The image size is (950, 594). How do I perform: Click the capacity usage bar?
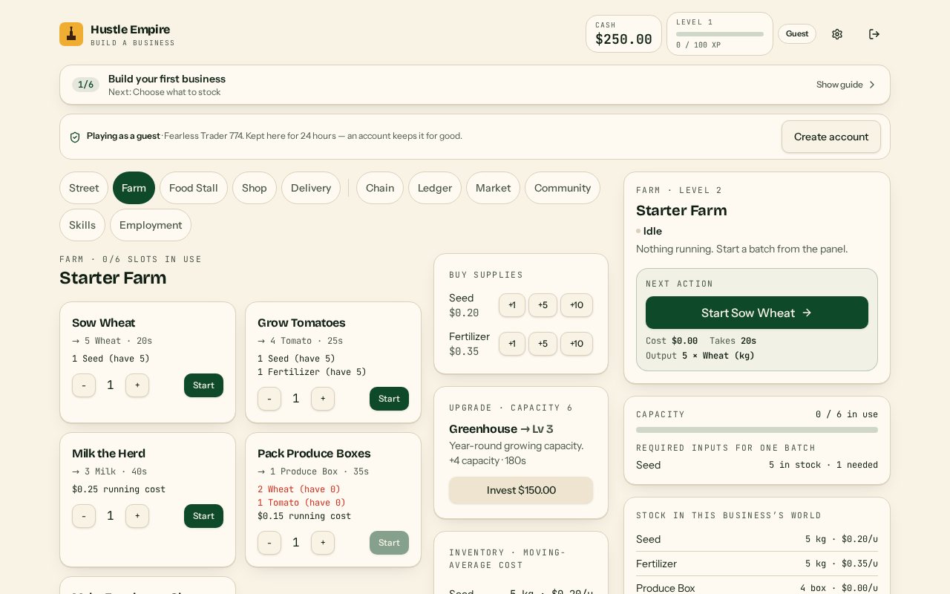(x=757, y=430)
